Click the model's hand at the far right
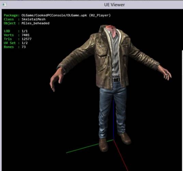This screenshot has width=183, height=171. coord(166,74)
